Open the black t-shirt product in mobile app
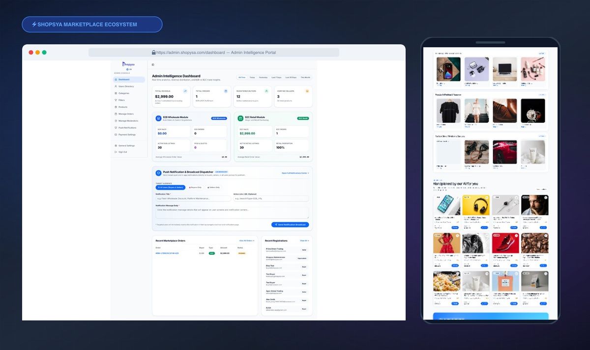The image size is (590, 350). (x=448, y=111)
